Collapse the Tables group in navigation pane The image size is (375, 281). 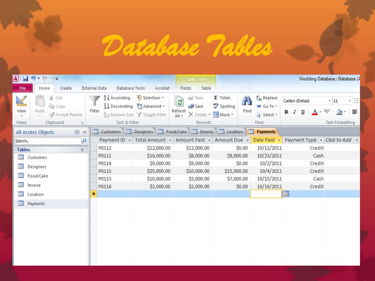(x=82, y=150)
